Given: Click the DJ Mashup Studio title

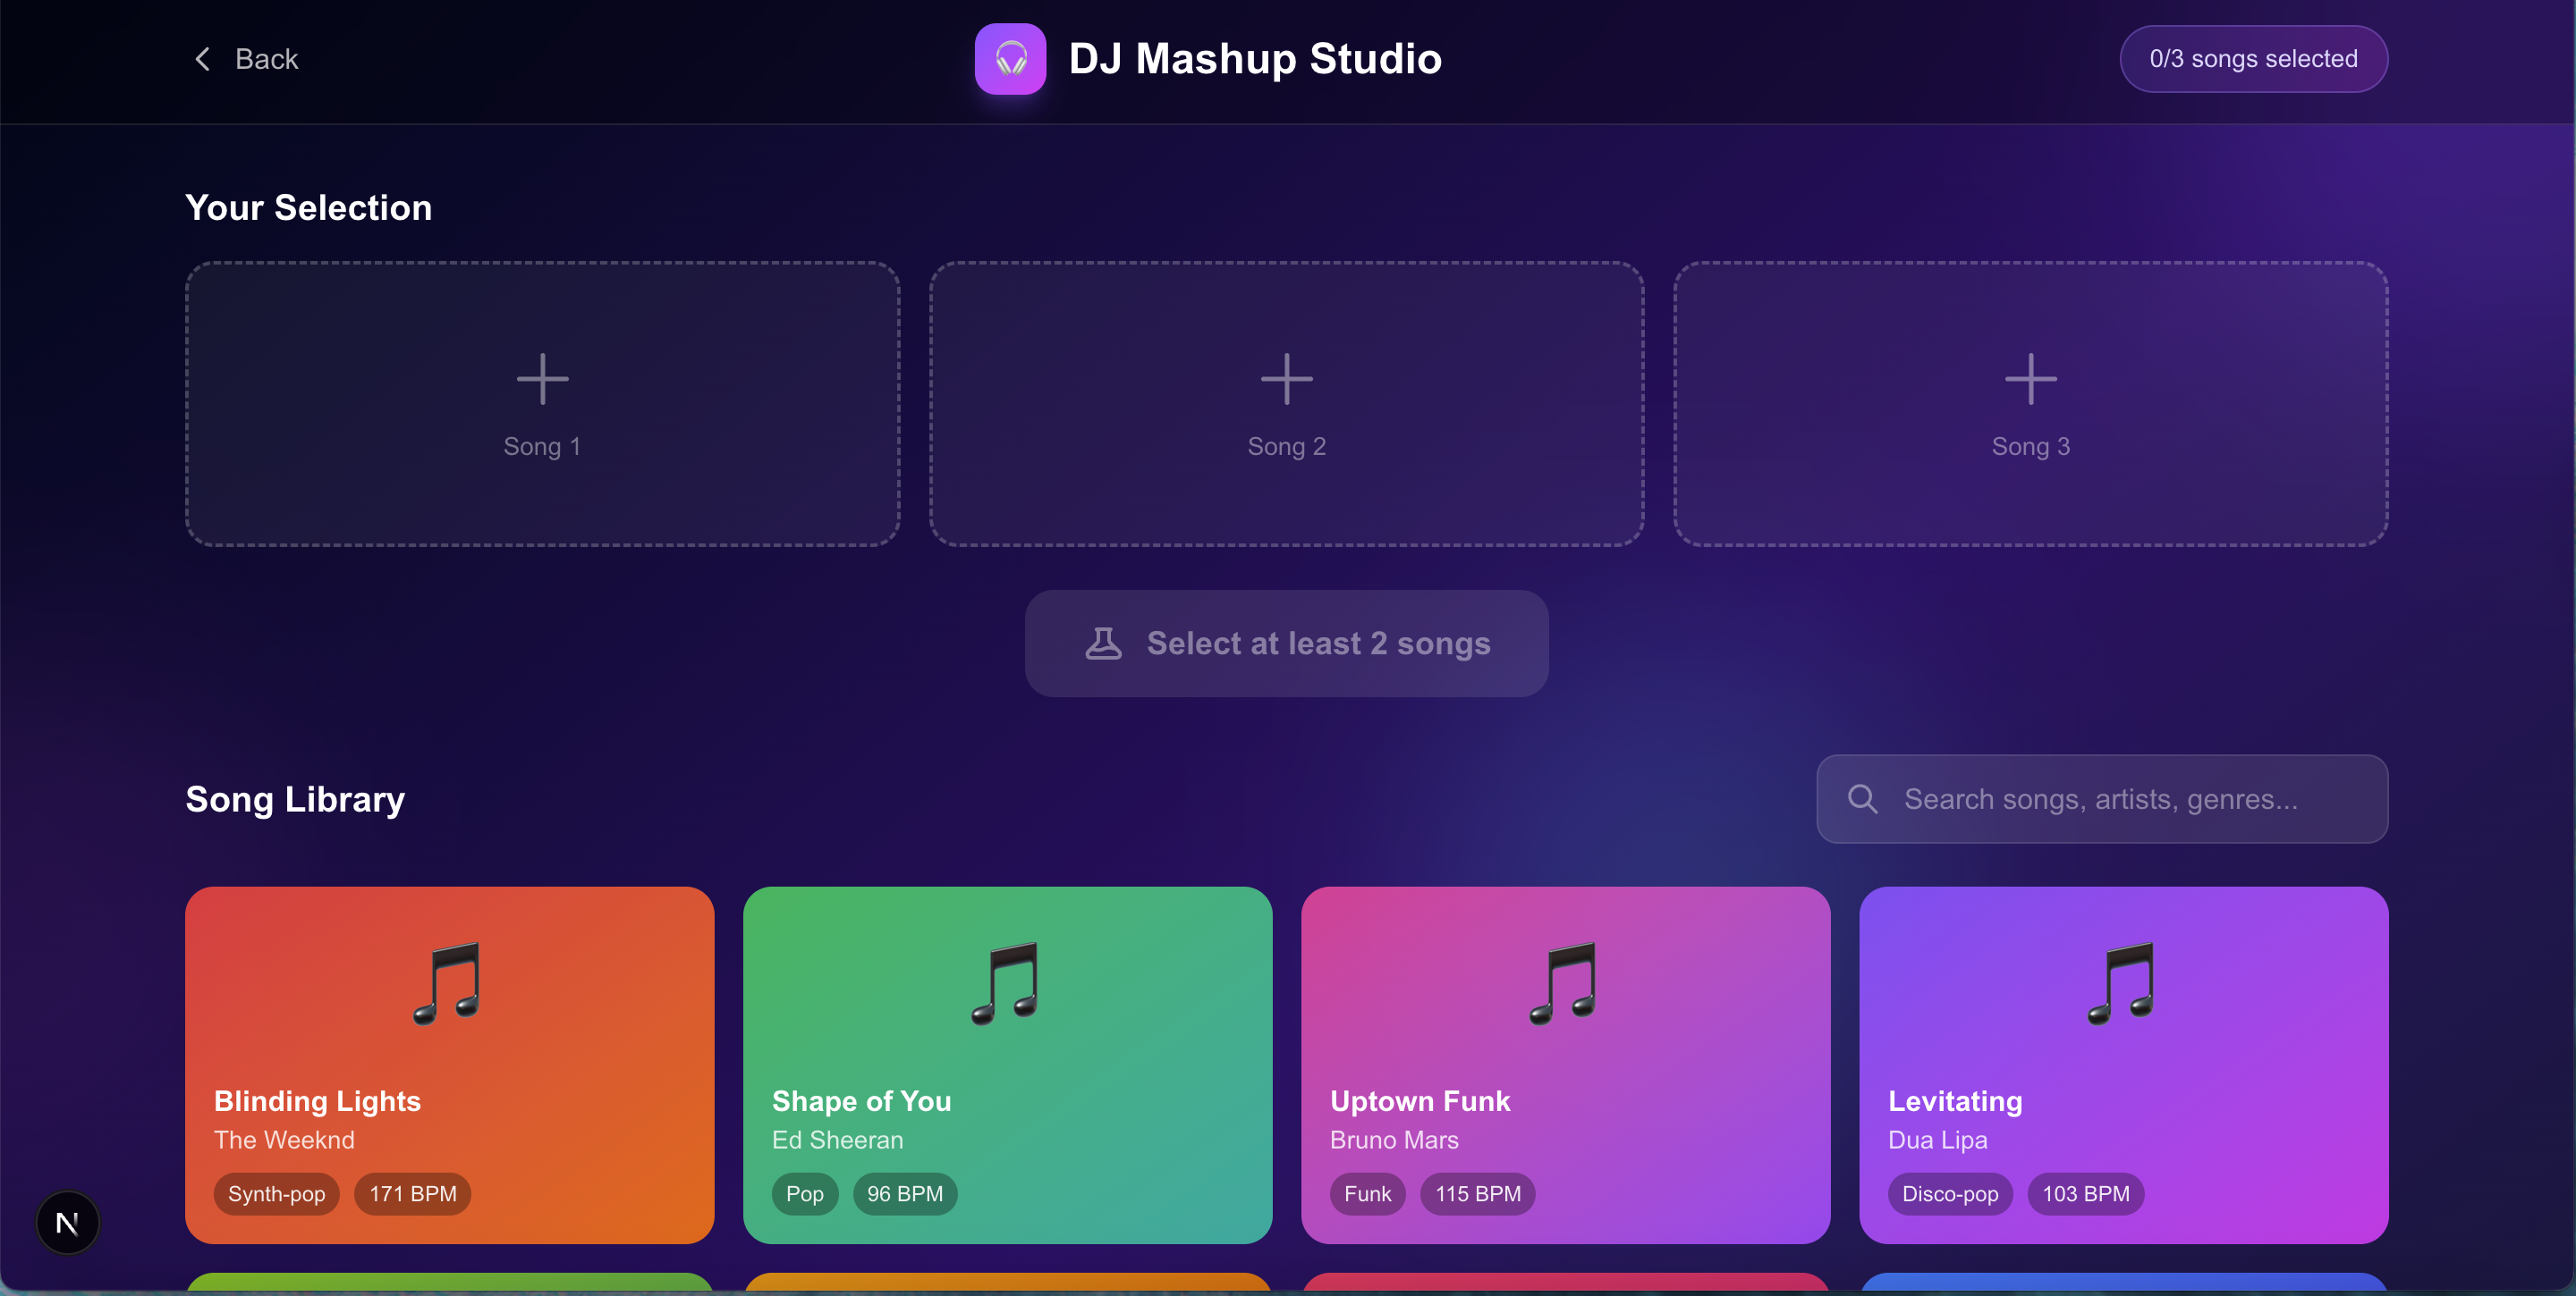Looking at the screenshot, I should coord(1254,59).
